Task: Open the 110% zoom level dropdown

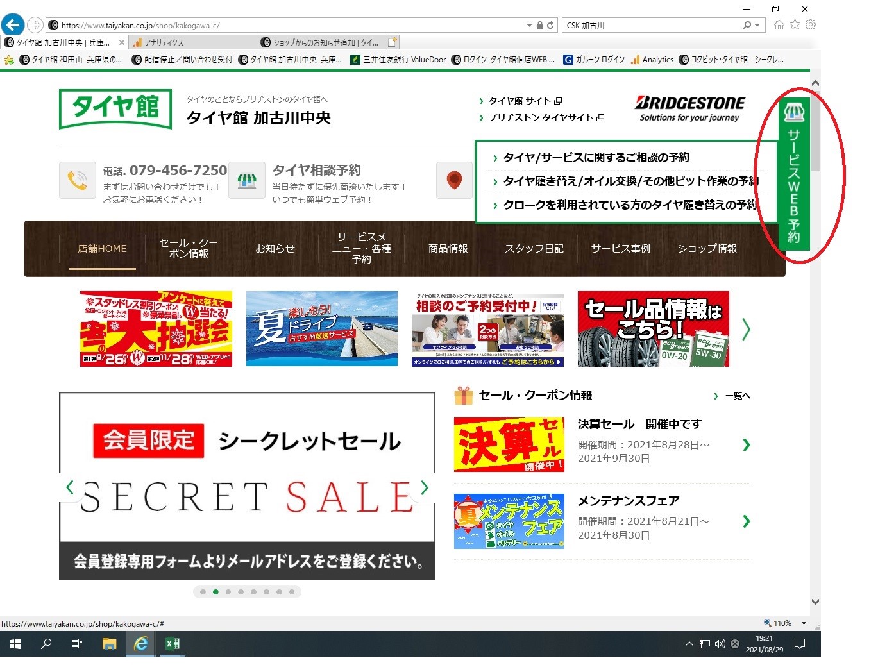Action: coord(804,623)
